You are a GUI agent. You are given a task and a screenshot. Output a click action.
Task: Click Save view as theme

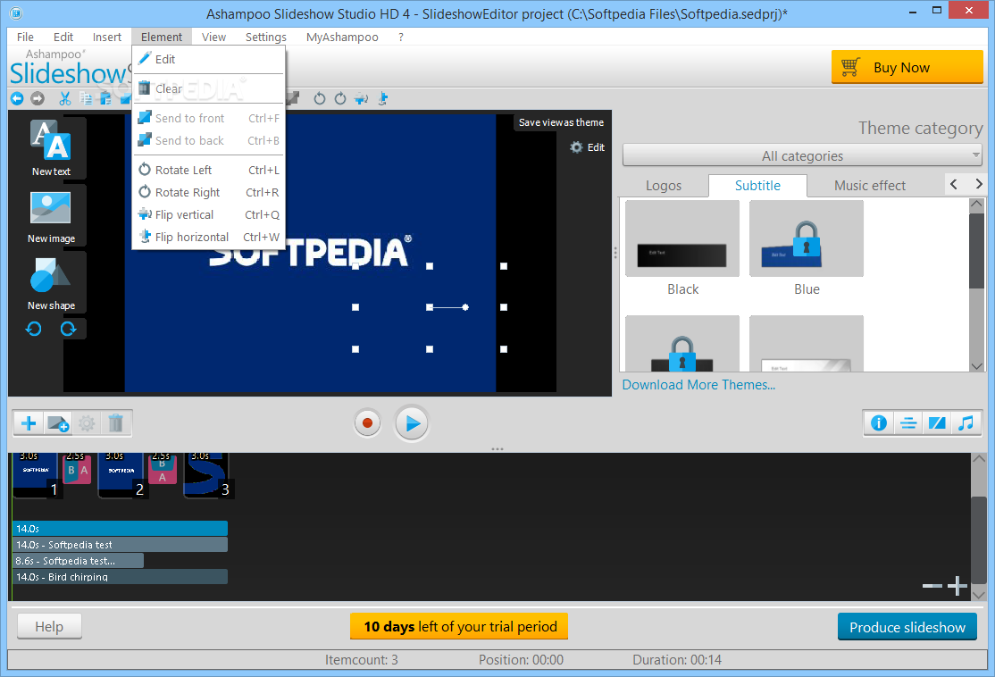[561, 122]
